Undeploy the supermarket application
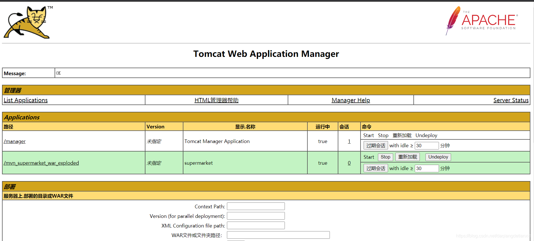Image resolution: width=534 pixels, height=241 pixels. pos(438,157)
